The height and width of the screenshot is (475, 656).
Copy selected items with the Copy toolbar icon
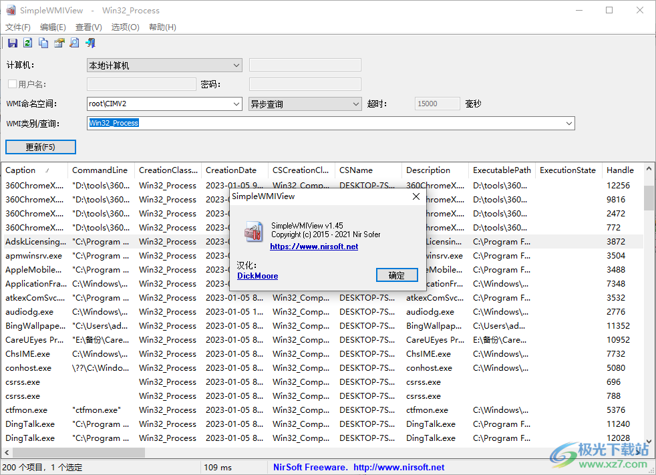pyautogui.click(x=43, y=42)
